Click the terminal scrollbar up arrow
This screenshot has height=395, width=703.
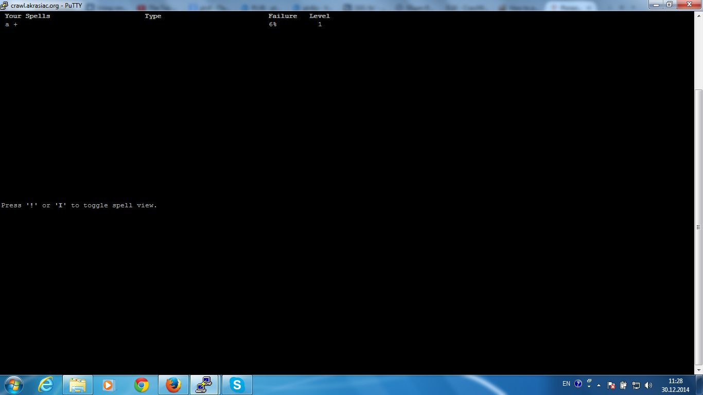[698, 15]
